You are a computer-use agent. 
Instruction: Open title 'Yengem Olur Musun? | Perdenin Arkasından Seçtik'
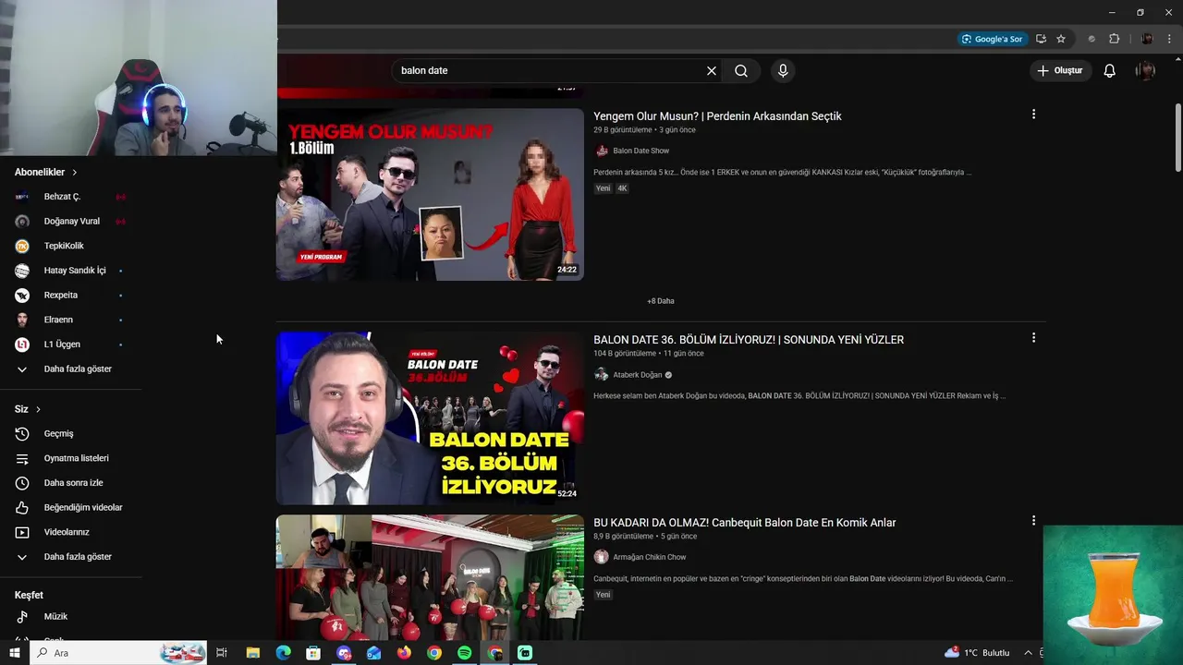tap(717, 116)
